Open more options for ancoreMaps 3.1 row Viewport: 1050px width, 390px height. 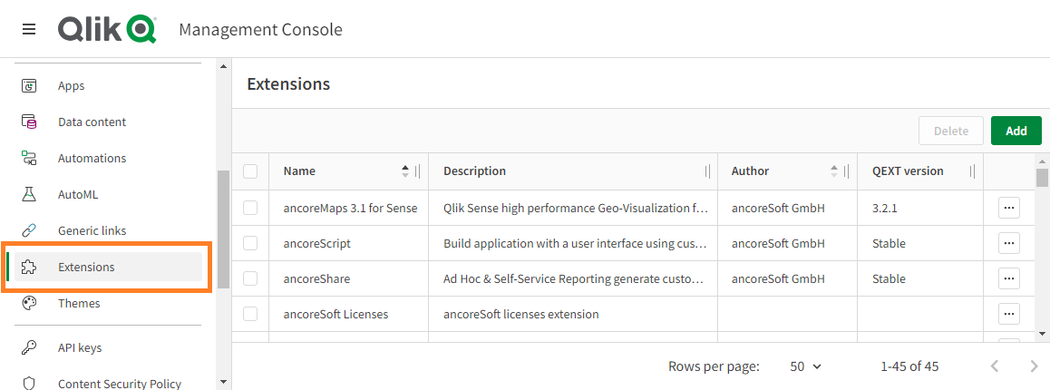coord(1008,208)
